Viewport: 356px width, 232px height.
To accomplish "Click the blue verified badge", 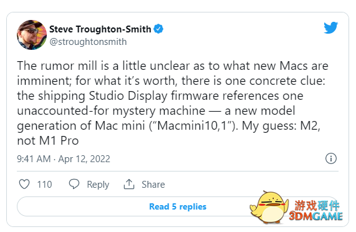I will click(158, 29).
